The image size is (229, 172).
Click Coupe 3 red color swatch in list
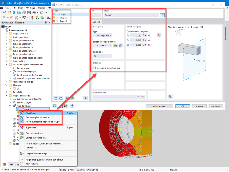[54, 21]
